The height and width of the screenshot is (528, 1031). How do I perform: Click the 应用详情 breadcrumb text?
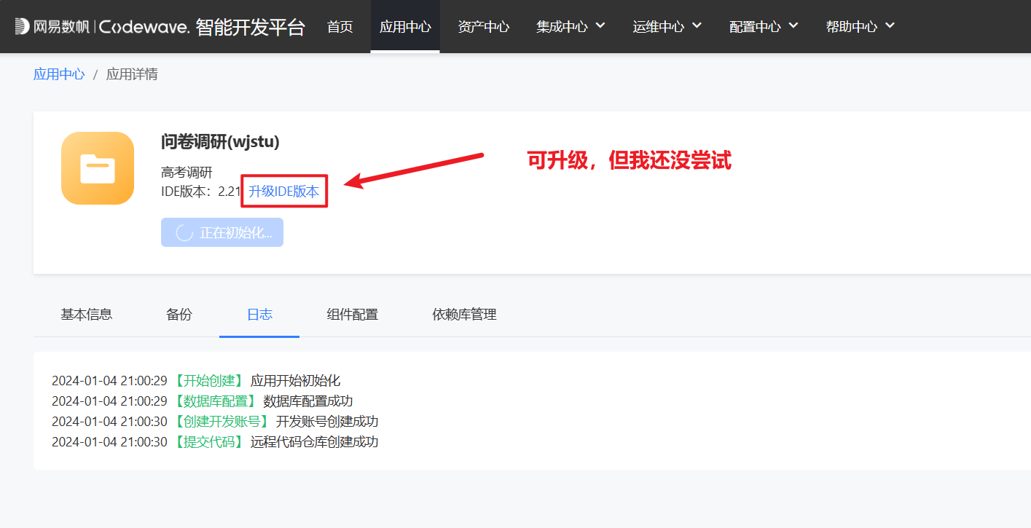[132, 74]
